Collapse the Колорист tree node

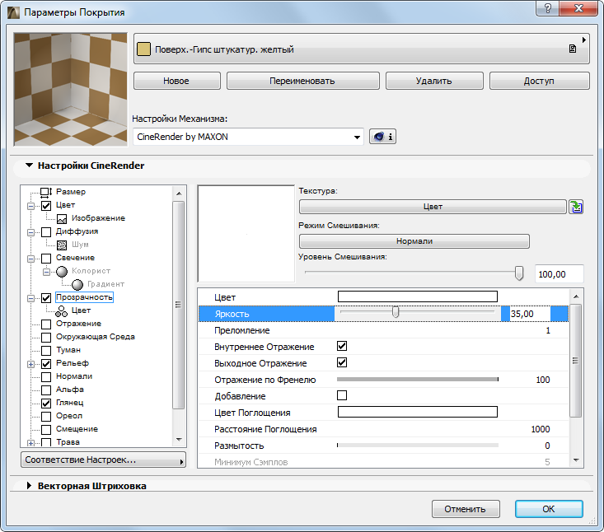point(46,272)
